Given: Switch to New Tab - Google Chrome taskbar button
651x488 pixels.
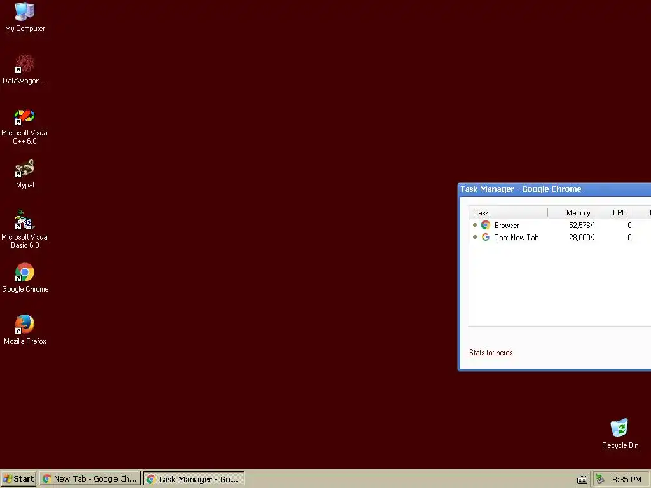Looking at the screenshot, I should point(90,479).
